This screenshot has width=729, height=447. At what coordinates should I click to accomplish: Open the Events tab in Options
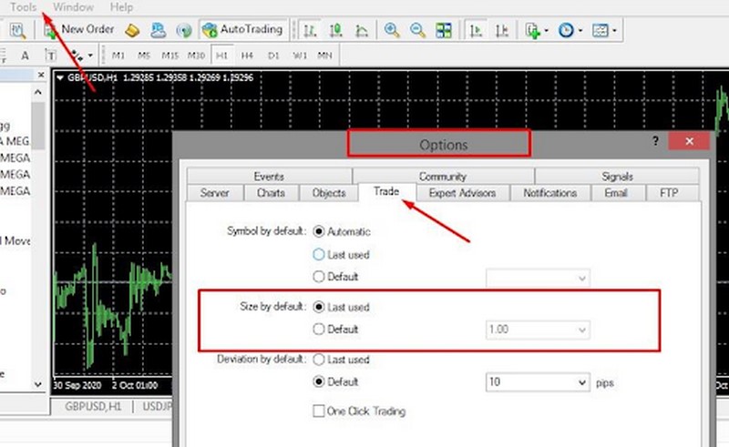(269, 176)
